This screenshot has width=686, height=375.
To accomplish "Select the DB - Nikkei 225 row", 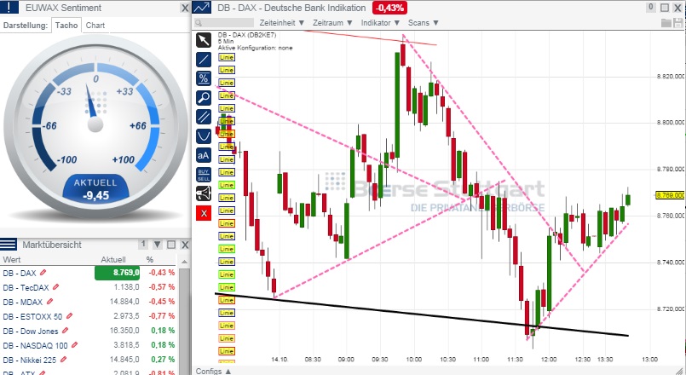I will coord(89,360).
